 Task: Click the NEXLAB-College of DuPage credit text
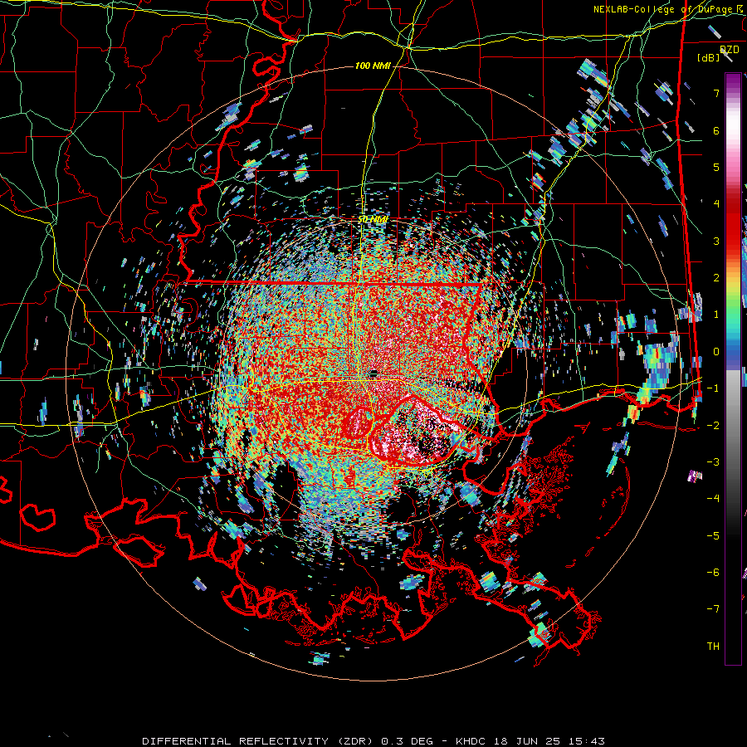click(x=665, y=9)
